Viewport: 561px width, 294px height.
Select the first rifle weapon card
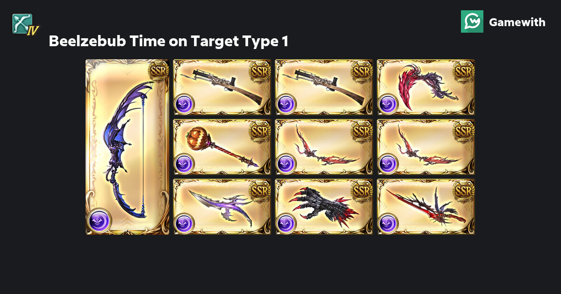pyautogui.click(x=223, y=87)
